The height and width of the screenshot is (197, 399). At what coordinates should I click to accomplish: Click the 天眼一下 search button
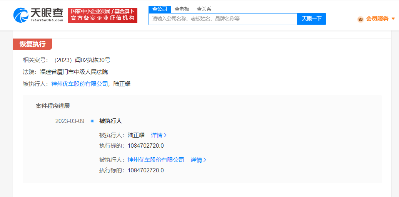coord(312,19)
